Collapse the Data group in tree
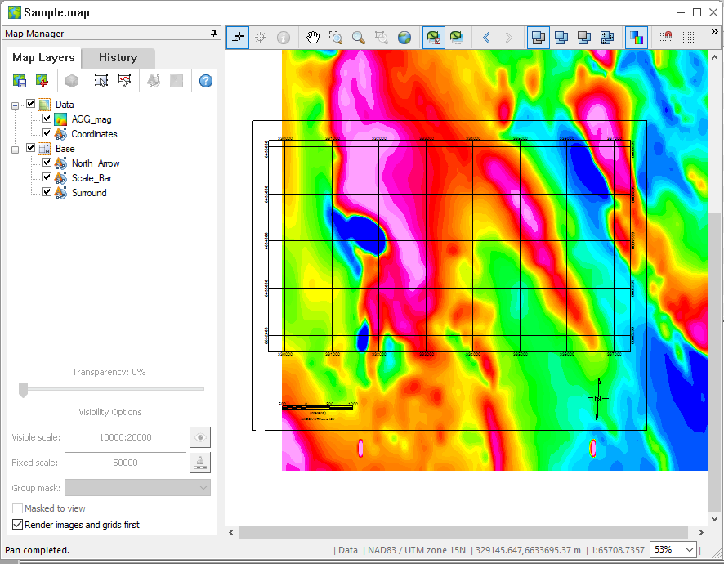This screenshot has width=724, height=564. point(16,105)
